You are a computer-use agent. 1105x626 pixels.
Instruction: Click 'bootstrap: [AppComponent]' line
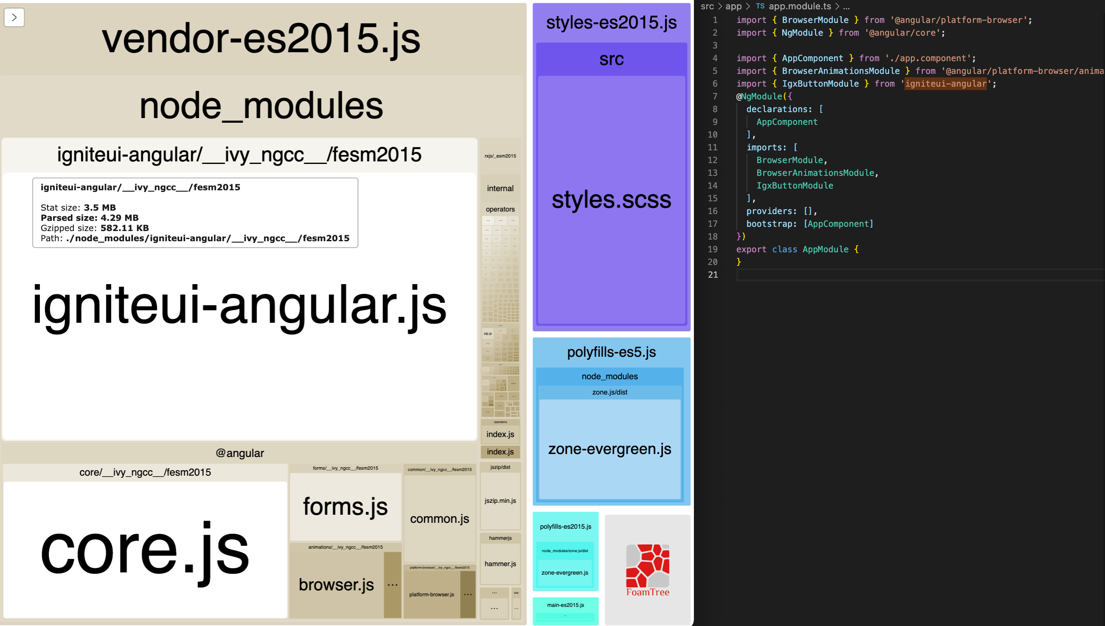[x=810, y=223]
